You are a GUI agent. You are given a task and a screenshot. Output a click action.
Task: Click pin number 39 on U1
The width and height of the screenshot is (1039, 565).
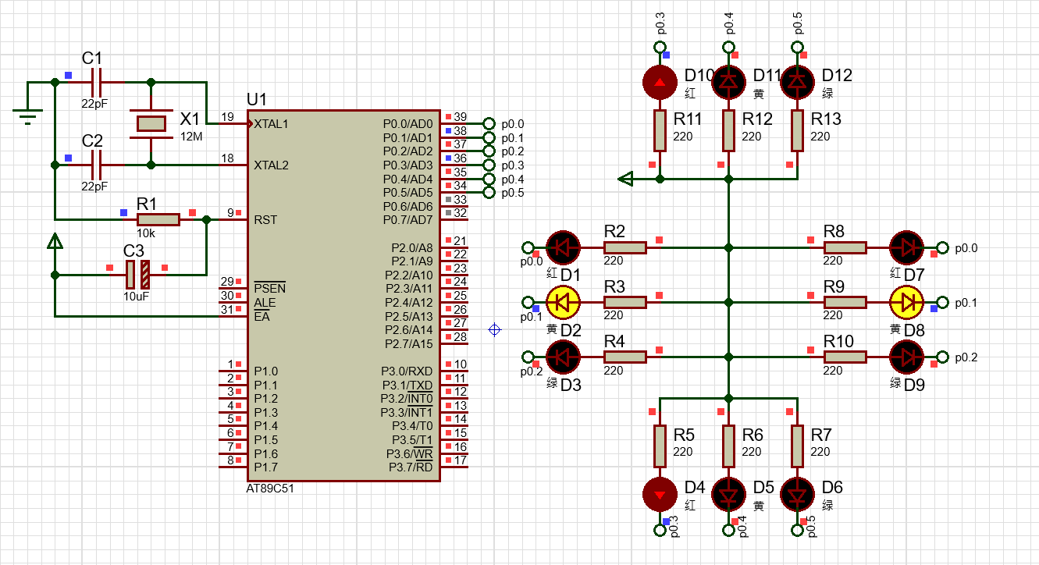(x=461, y=116)
